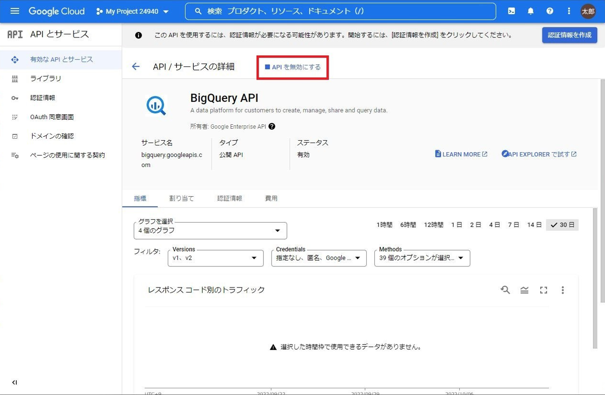Open OAuth 同意画面 in sidebar
The height and width of the screenshot is (395, 605).
click(61, 117)
